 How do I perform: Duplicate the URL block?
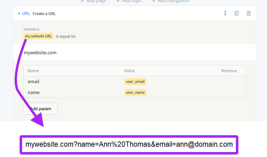(x=237, y=13)
